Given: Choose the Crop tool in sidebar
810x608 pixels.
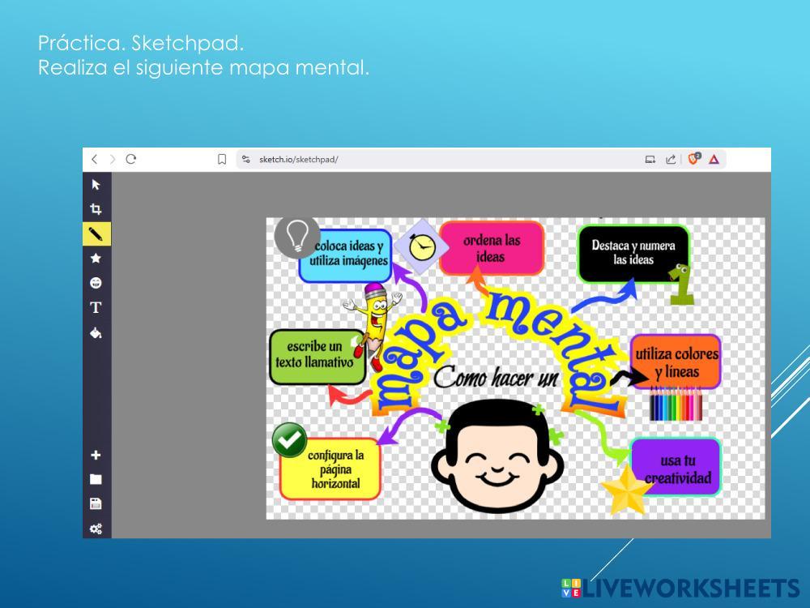Looking at the screenshot, I should click(96, 209).
